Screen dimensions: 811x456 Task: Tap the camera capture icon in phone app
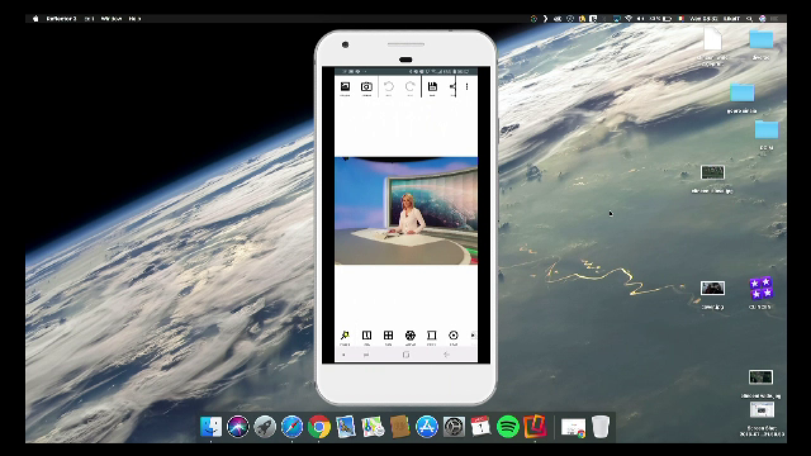(366, 87)
